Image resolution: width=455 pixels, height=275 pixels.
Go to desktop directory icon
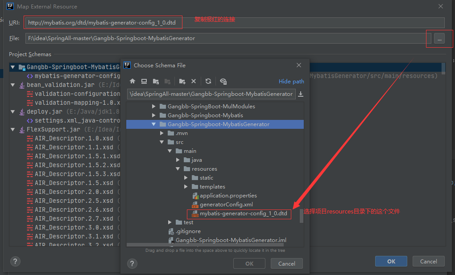pos(144,81)
